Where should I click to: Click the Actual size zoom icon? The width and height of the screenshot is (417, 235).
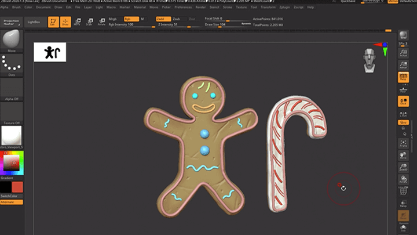403,53
